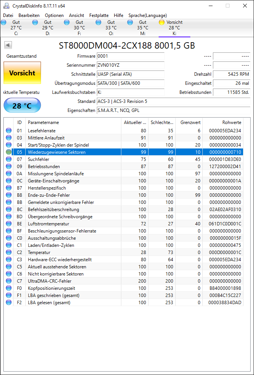Open the Bearbeiten menu

29,15
